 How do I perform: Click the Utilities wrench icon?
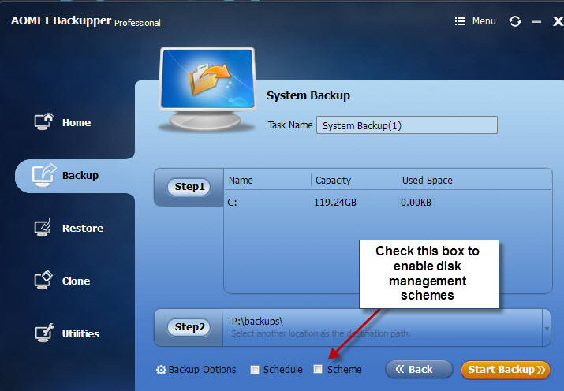coord(45,333)
